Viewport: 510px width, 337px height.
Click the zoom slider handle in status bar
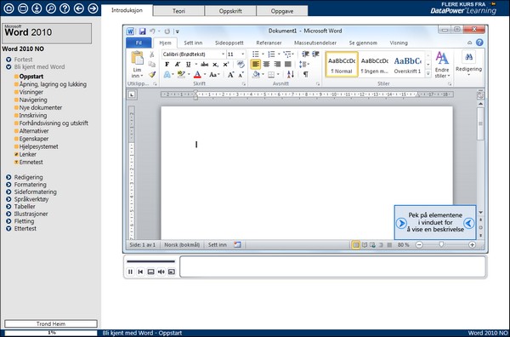point(441,244)
